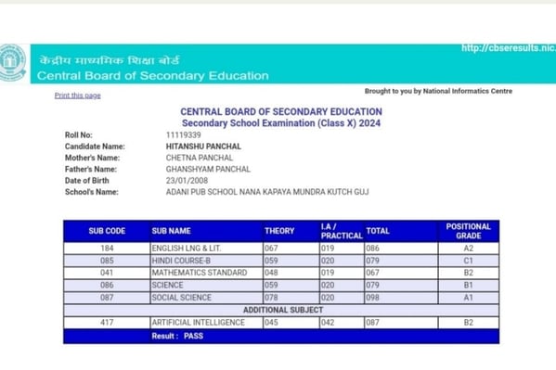
Task: Select the SOCIAL SCIENCE subject cell
Action: coord(206,298)
